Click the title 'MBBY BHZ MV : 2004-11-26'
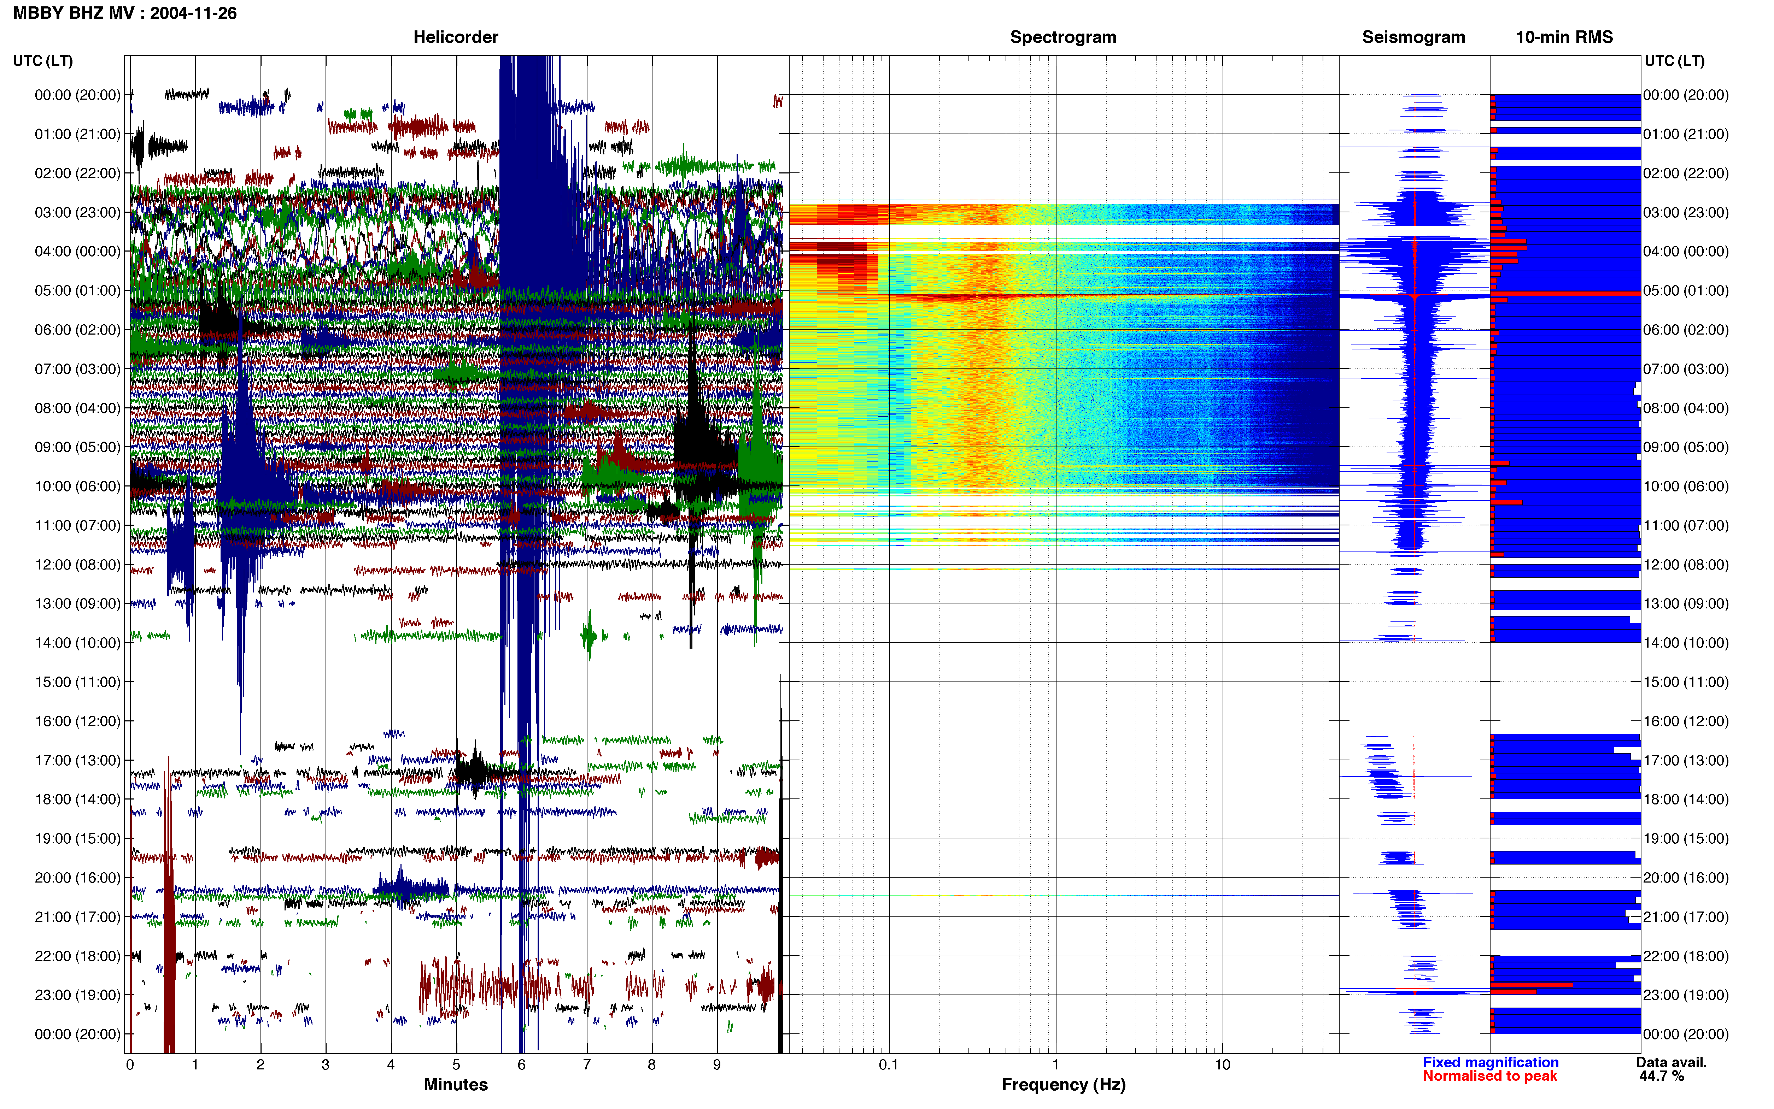This screenshot has height=1109, width=1774. [125, 13]
